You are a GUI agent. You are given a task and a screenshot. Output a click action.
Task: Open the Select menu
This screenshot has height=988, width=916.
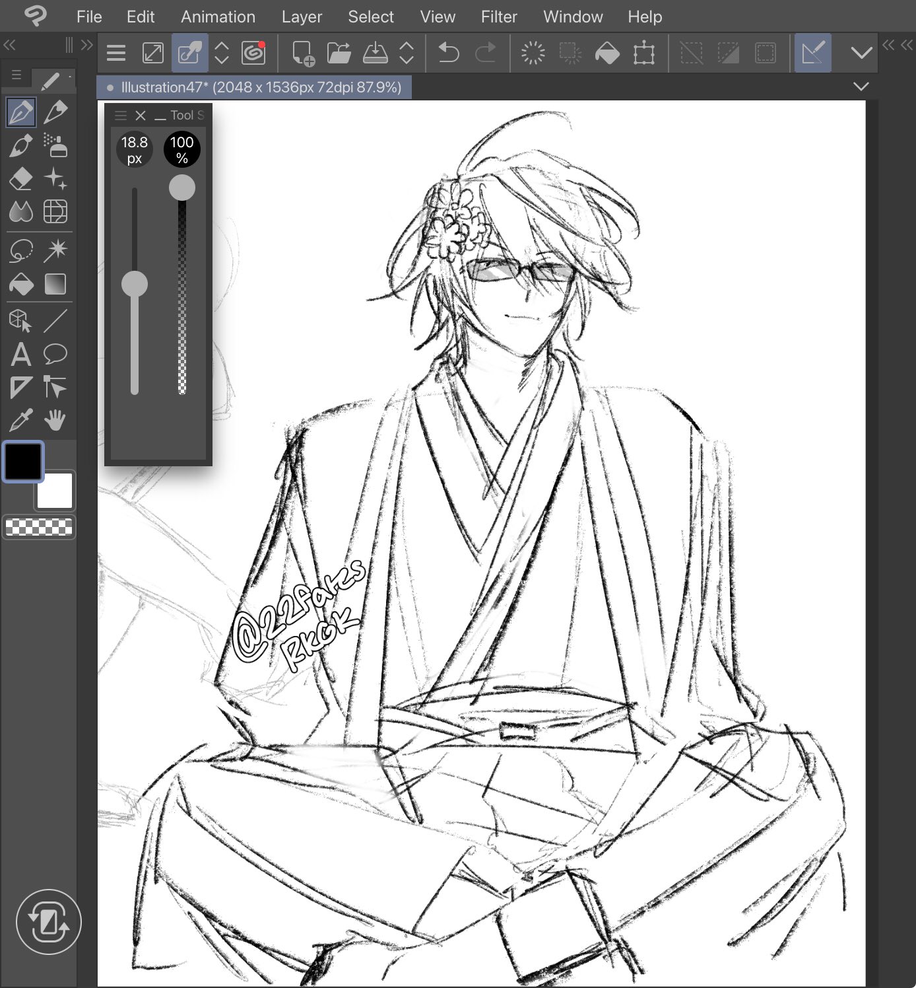pos(371,17)
